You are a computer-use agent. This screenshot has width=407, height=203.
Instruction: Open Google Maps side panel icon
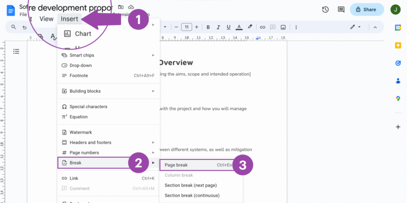[x=398, y=99]
